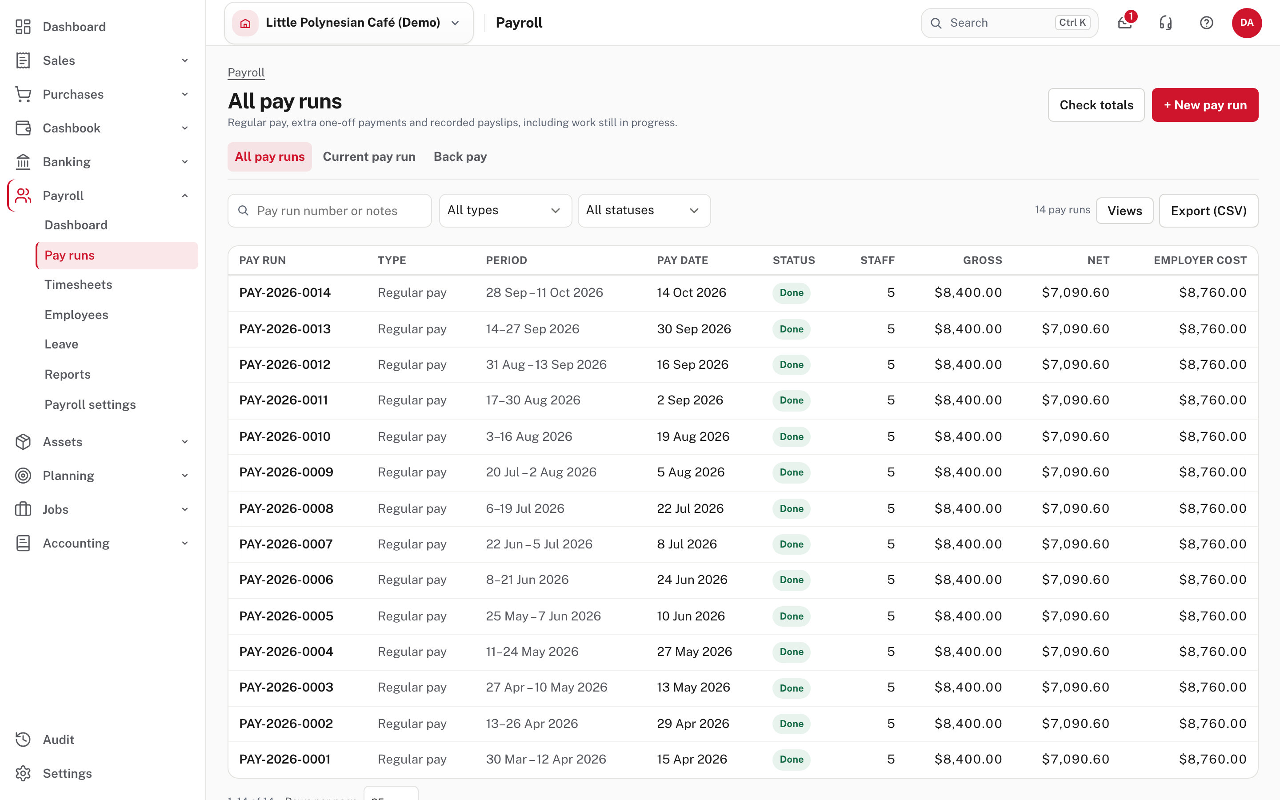Click the Audit history icon
The height and width of the screenshot is (800, 1280).
pos(23,740)
